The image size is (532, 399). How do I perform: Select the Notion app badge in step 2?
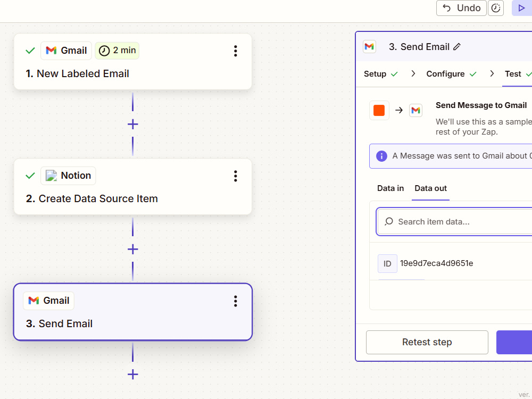click(x=68, y=176)
